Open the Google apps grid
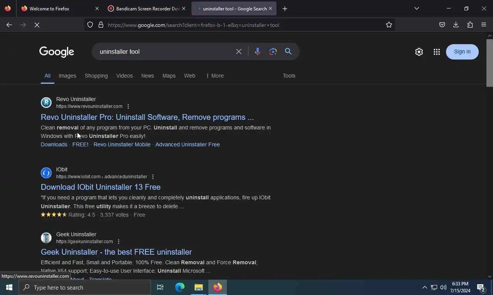This screenshot has width=493, height=295. click(x=437, y=52)
